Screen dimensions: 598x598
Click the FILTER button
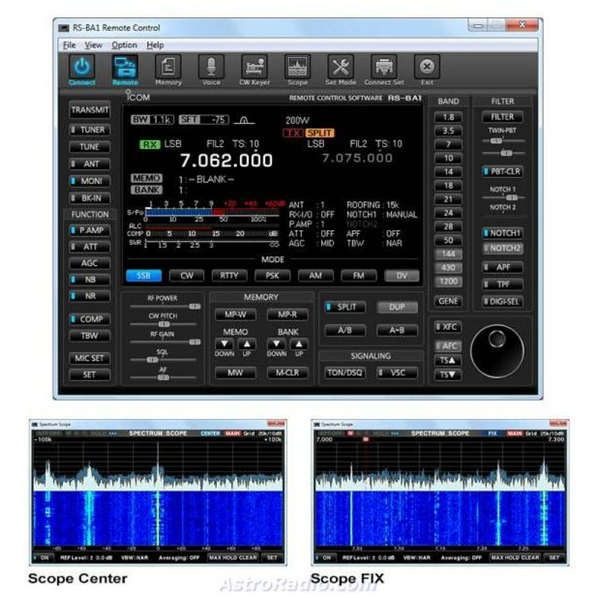[502, 117]
